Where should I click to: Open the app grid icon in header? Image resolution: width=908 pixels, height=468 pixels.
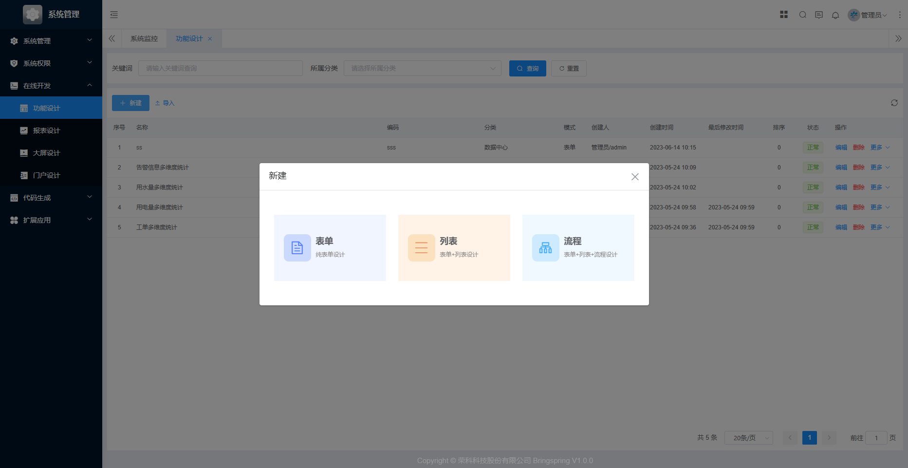(784, 15)
